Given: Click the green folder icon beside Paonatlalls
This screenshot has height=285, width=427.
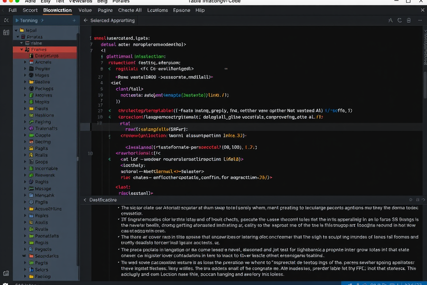Looking at the screenshot, I should coord(31,236).
